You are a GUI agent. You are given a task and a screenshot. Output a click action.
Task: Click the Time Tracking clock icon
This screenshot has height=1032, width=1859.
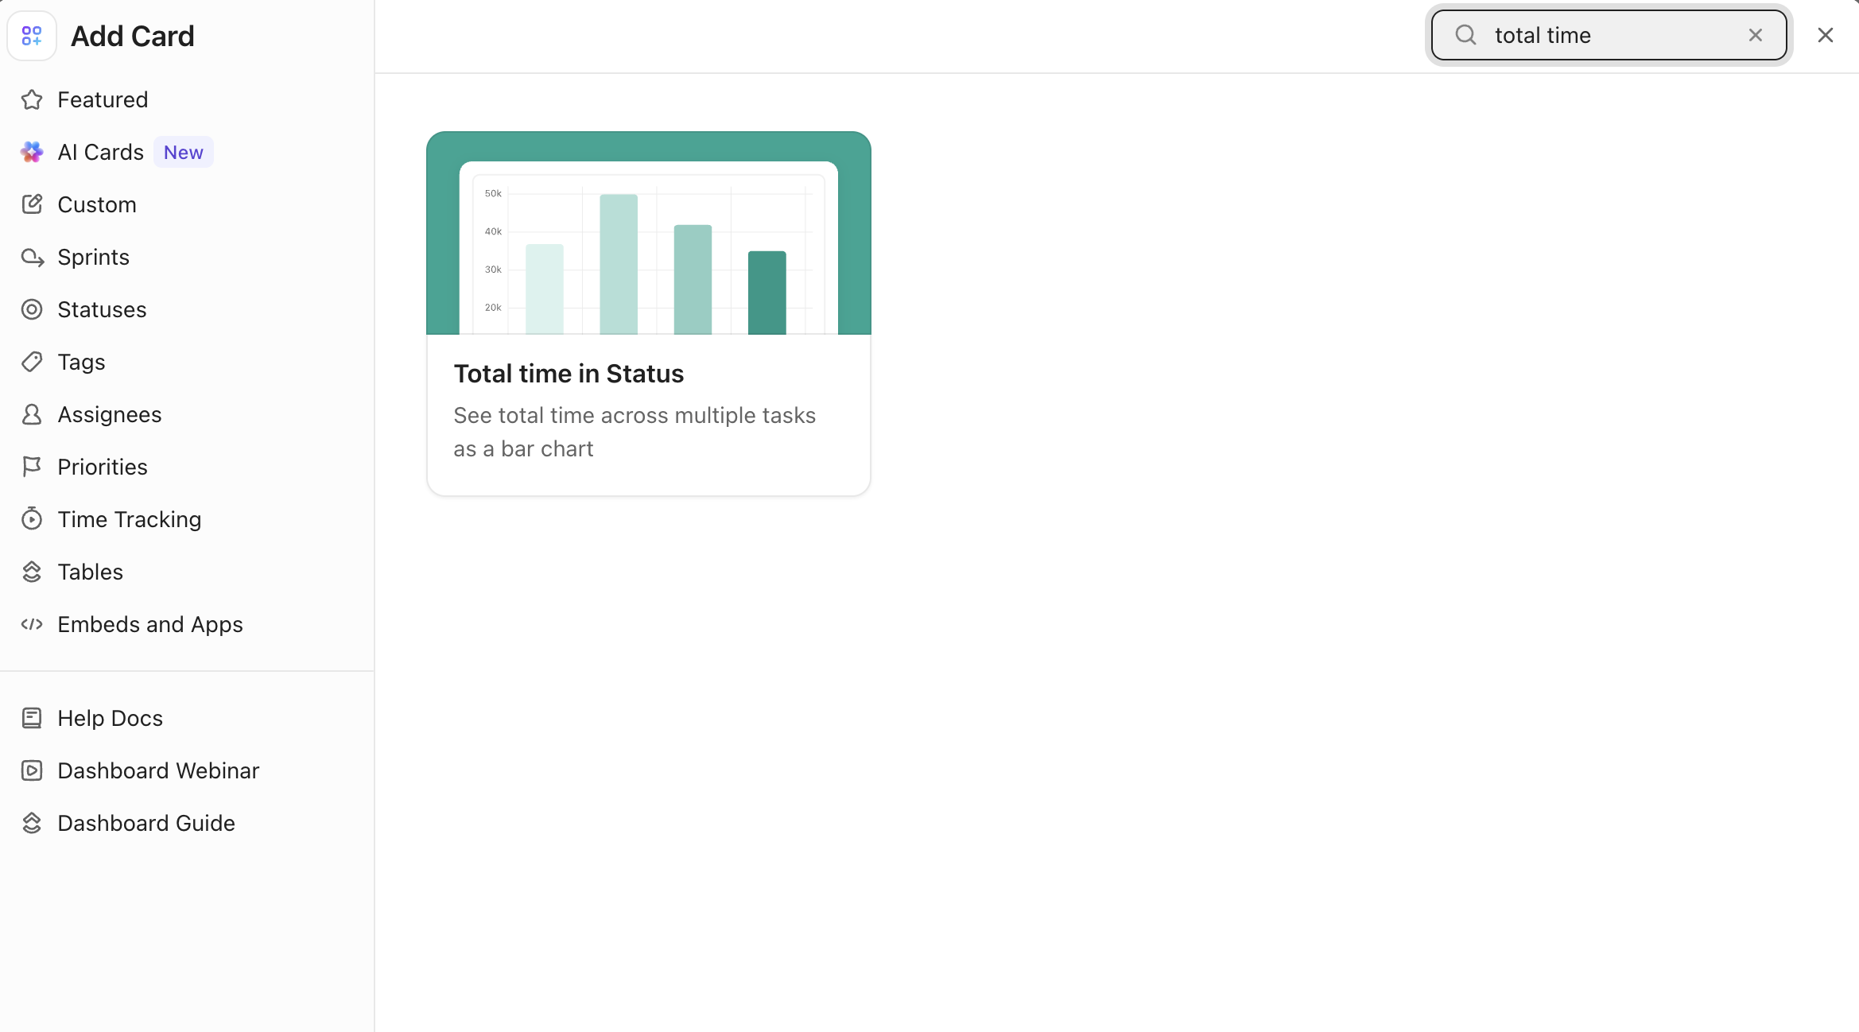pyautogui.click(x=32, y=518)
